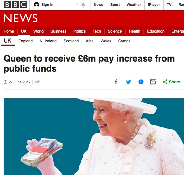Open the Science news section
Screen dimensions: 184x175
[115, 31]
